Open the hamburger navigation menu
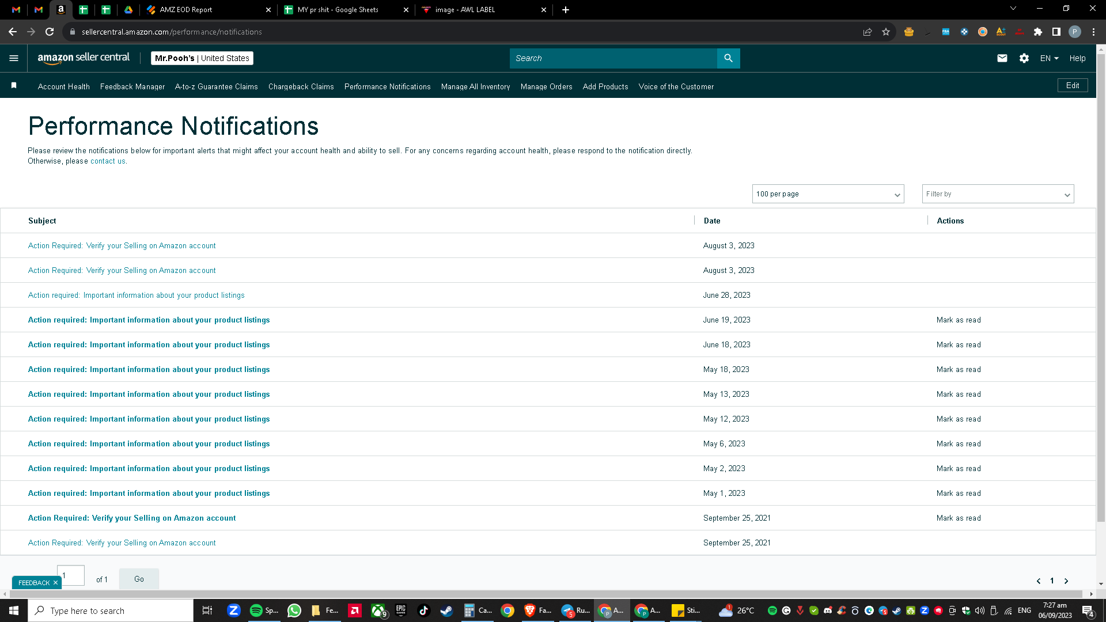1106x622 pixels. (14, 58)
